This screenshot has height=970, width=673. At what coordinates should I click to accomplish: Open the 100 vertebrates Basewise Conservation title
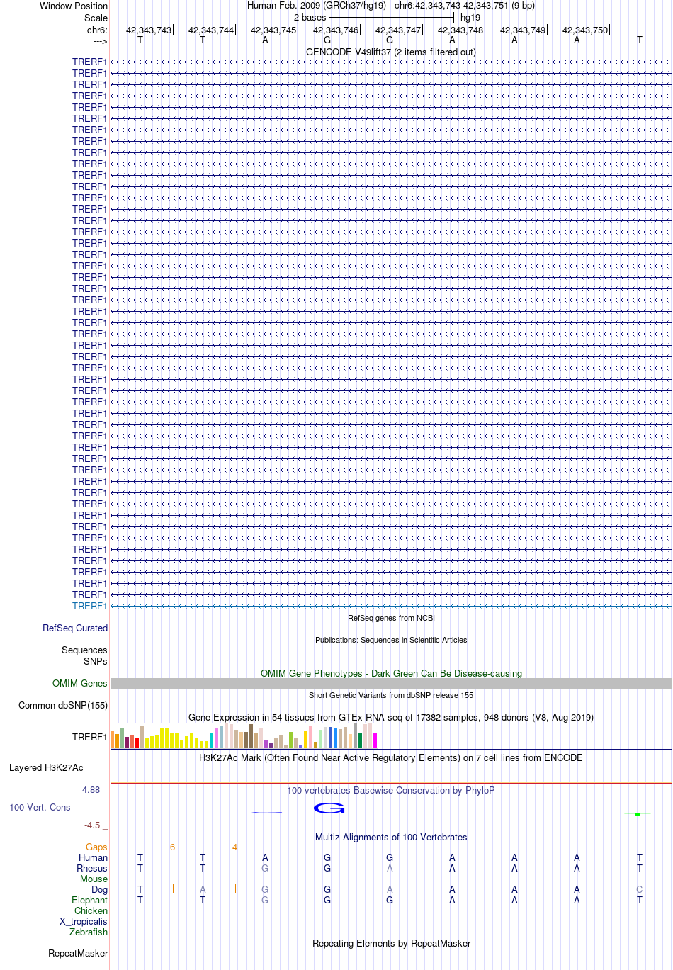click(x=391, y=791)
